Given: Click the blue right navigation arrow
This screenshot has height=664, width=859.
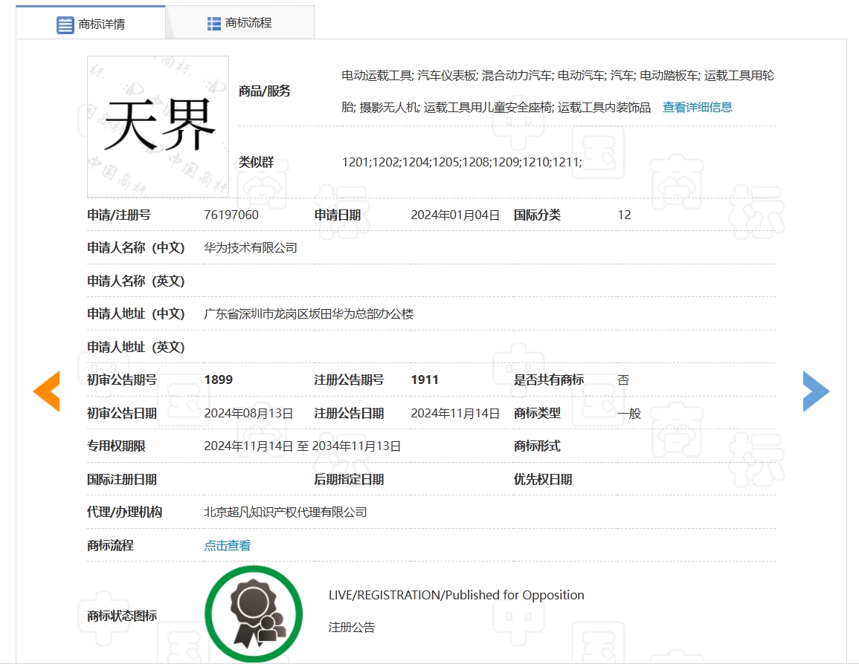Looking at the screenshot, I should tap(816, 391).
